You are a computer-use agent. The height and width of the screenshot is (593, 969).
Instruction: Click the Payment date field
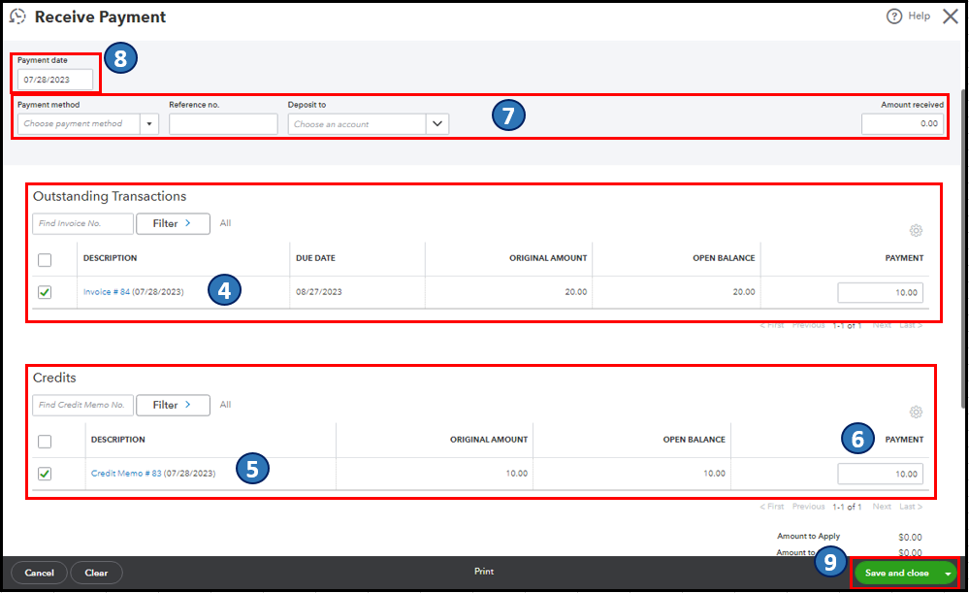point(53,78)
